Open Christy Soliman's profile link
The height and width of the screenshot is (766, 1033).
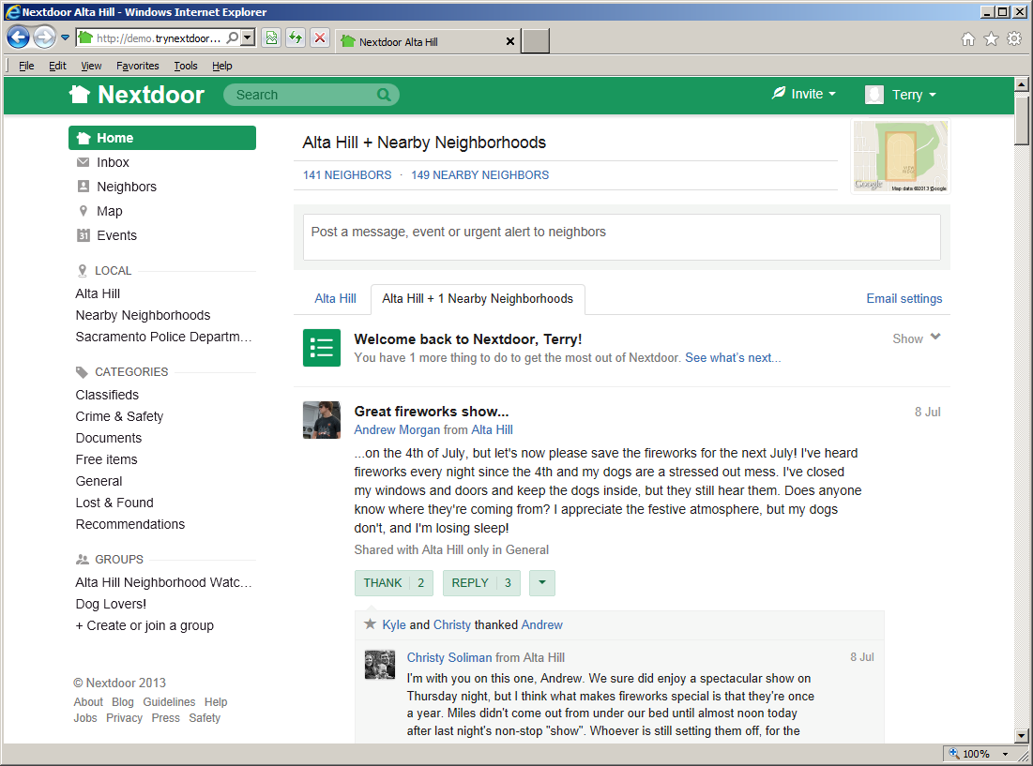pos(449,657)
